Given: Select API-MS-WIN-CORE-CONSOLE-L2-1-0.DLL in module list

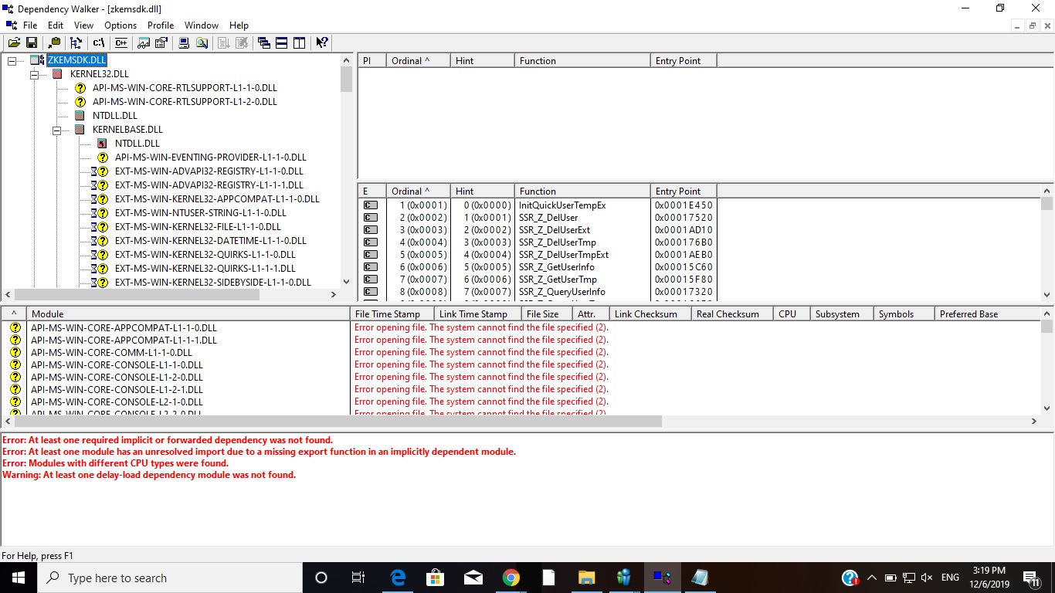Looking at the screenshot, I should coord(117,402).
